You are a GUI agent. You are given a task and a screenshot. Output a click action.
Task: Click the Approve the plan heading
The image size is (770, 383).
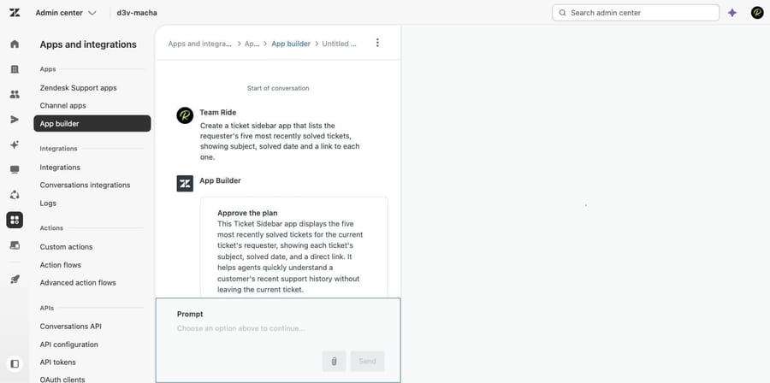pyautogui.click(x=247, y=214)
